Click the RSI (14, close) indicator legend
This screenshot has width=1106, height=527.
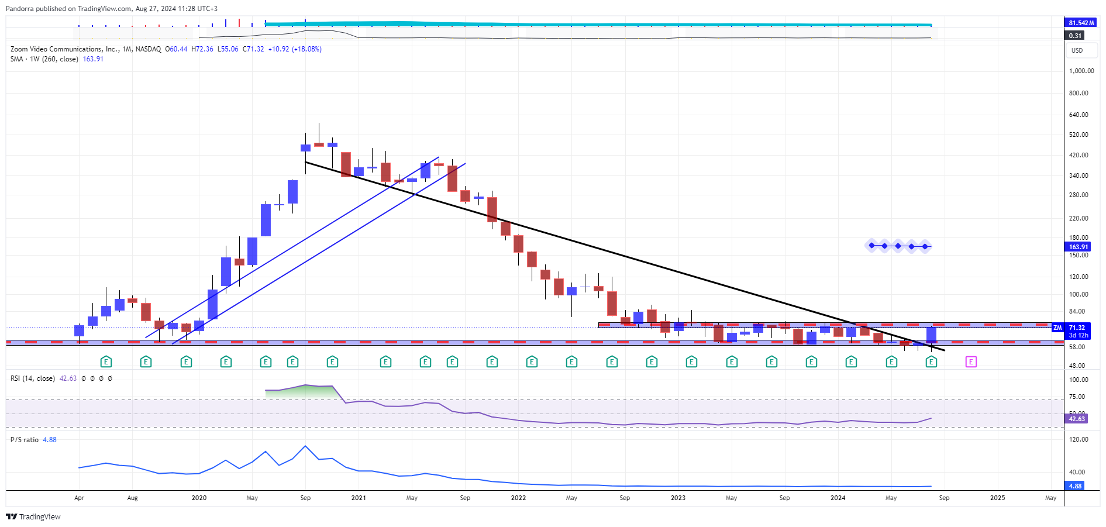(x=33, y=378)
